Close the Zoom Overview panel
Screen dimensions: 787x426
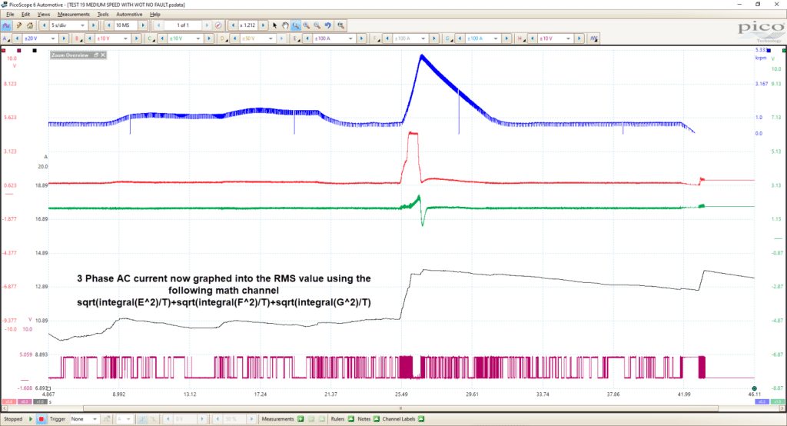103,55
